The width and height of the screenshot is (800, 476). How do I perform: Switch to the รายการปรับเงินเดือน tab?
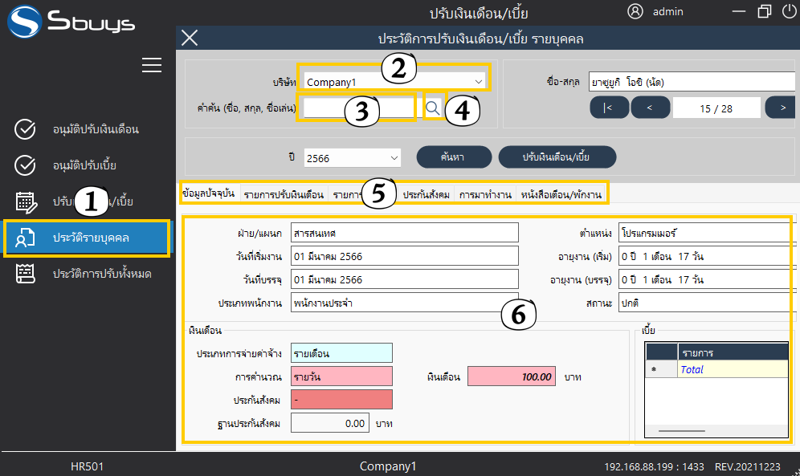pyautogui.click(x=283, y=194)
